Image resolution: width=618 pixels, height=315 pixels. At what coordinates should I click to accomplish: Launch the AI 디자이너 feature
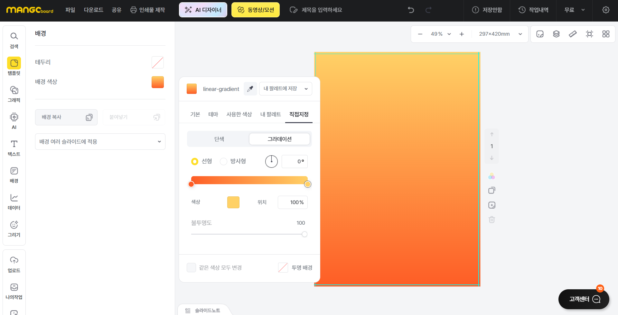(203, 10)
